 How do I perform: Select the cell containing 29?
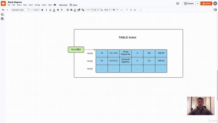point(102,53)
